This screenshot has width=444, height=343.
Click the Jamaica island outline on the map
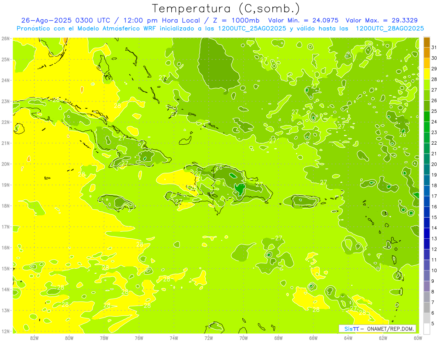[x=117, y=202]
